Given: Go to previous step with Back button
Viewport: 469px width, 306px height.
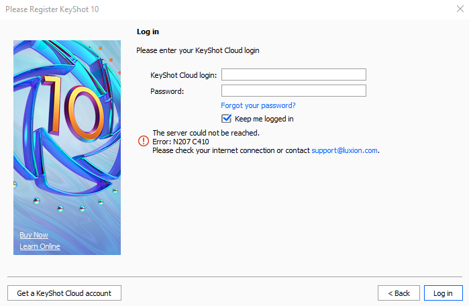Looking at the screenshot, I should [x=399, y=293].
